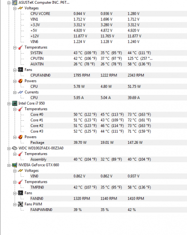187x235 pixels.
Task: Click the motherboard Powers flame icon
Action: pos(21,81)
